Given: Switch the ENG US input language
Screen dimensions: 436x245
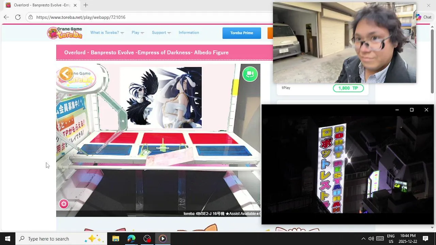Looking at the screenshot, I should point(391,239).
